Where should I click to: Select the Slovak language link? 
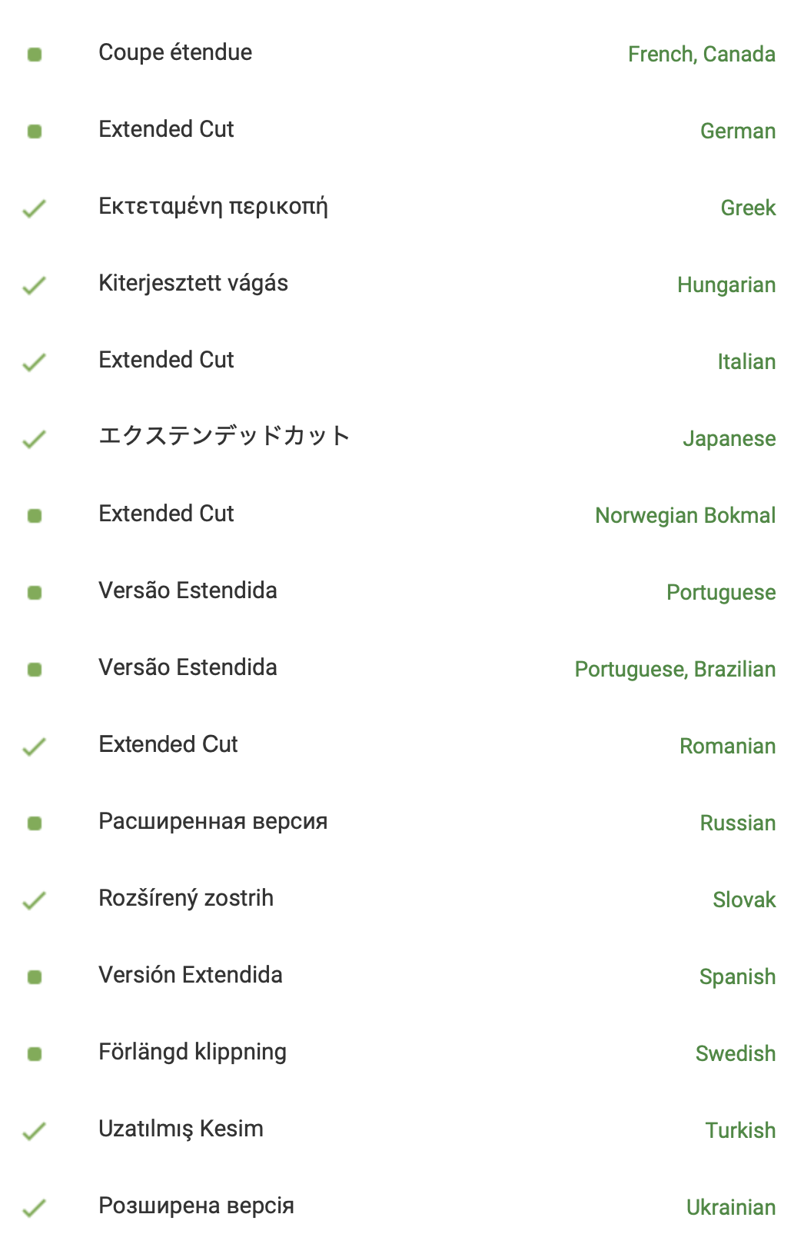[x=744, y=900]
